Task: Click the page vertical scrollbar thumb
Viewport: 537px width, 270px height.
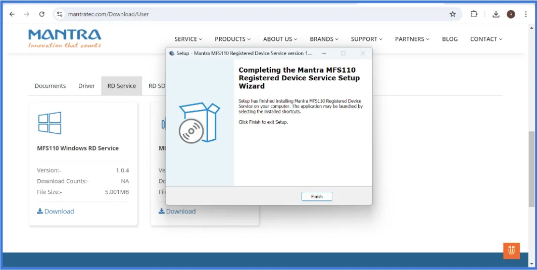Action: 531,169
